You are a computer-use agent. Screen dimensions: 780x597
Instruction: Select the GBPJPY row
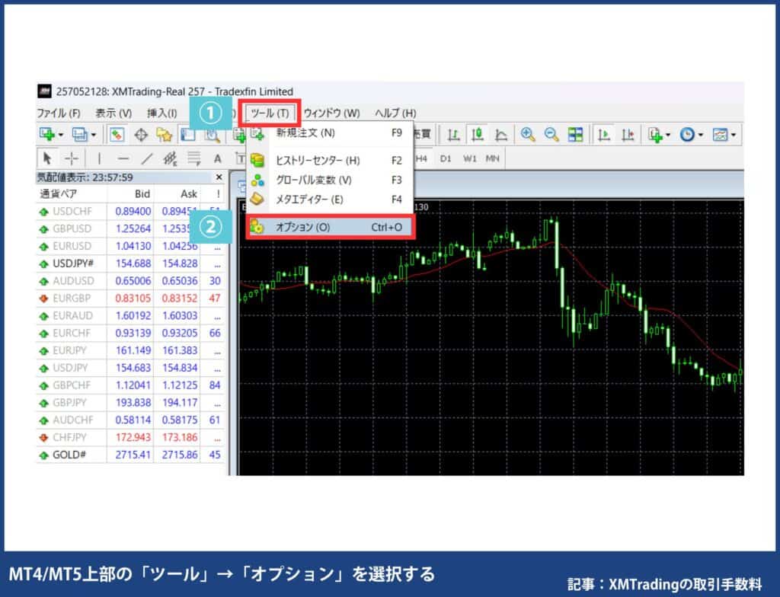[x=130, y=403]
